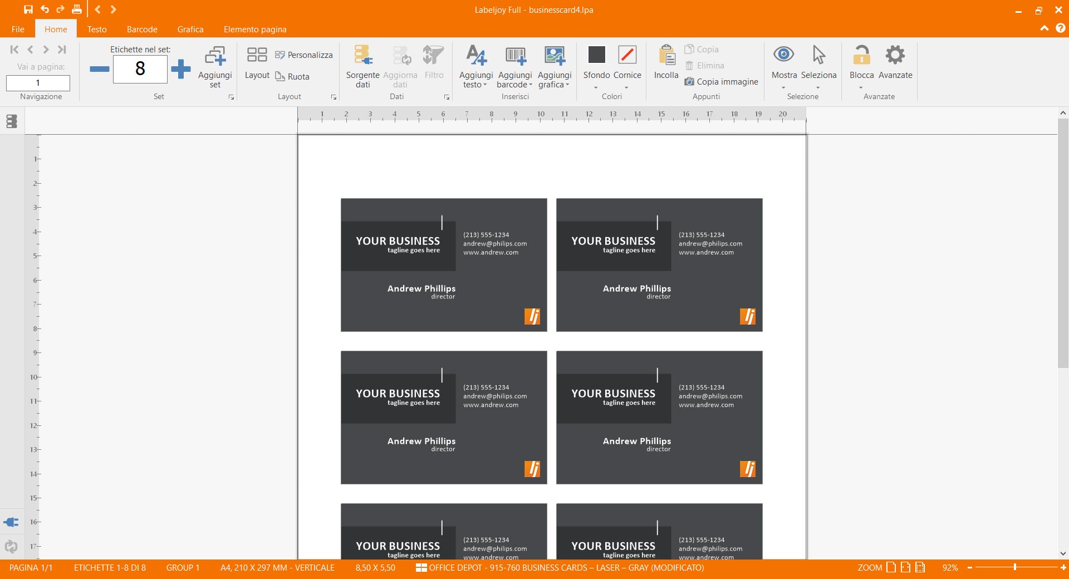The width and height of the screenshot is (1069, 579).
Task: Click the zoom out minus button
Action: pyautogui.click(x=970, y=567)
